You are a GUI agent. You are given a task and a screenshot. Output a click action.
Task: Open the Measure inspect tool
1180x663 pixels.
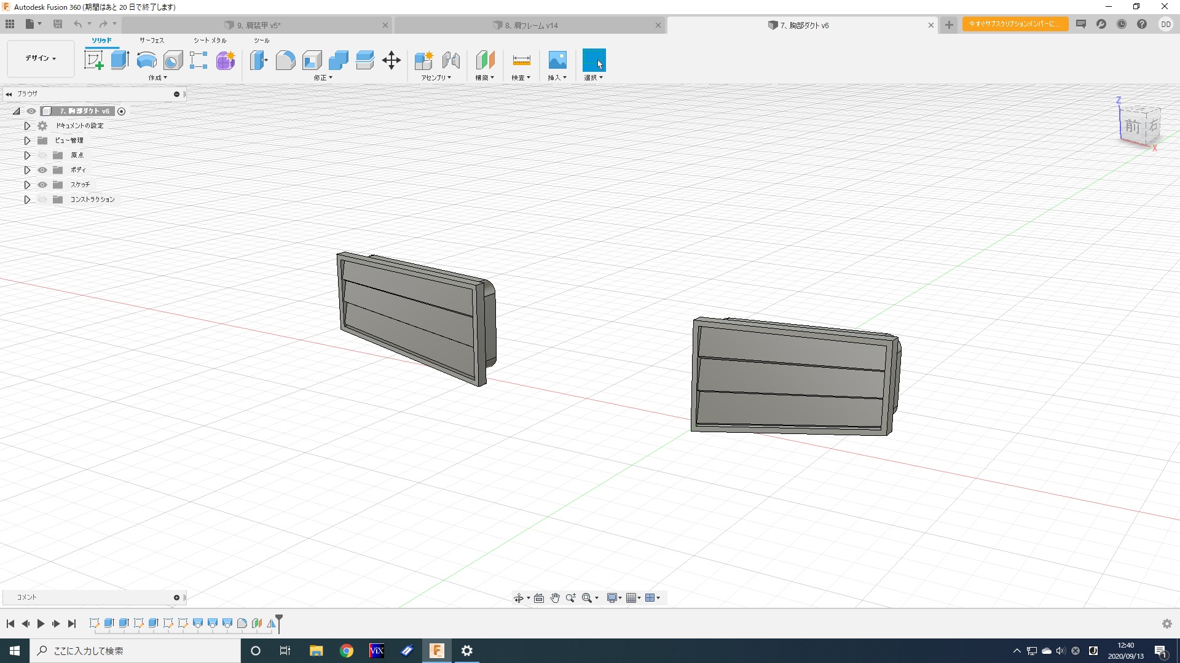click(x=521, y=60)
